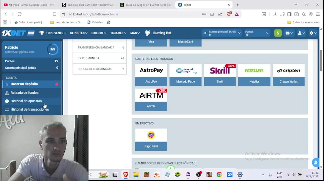Open Todos los marcadores folder
The image size is (324, 181).
pos(303,22)
